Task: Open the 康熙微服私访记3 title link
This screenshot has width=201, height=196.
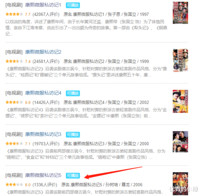Action: [x=43, y=135]
